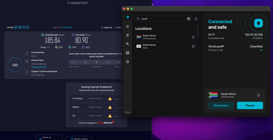Disconnect from the VPN
The image size is (273, 140).
[221, 105]
